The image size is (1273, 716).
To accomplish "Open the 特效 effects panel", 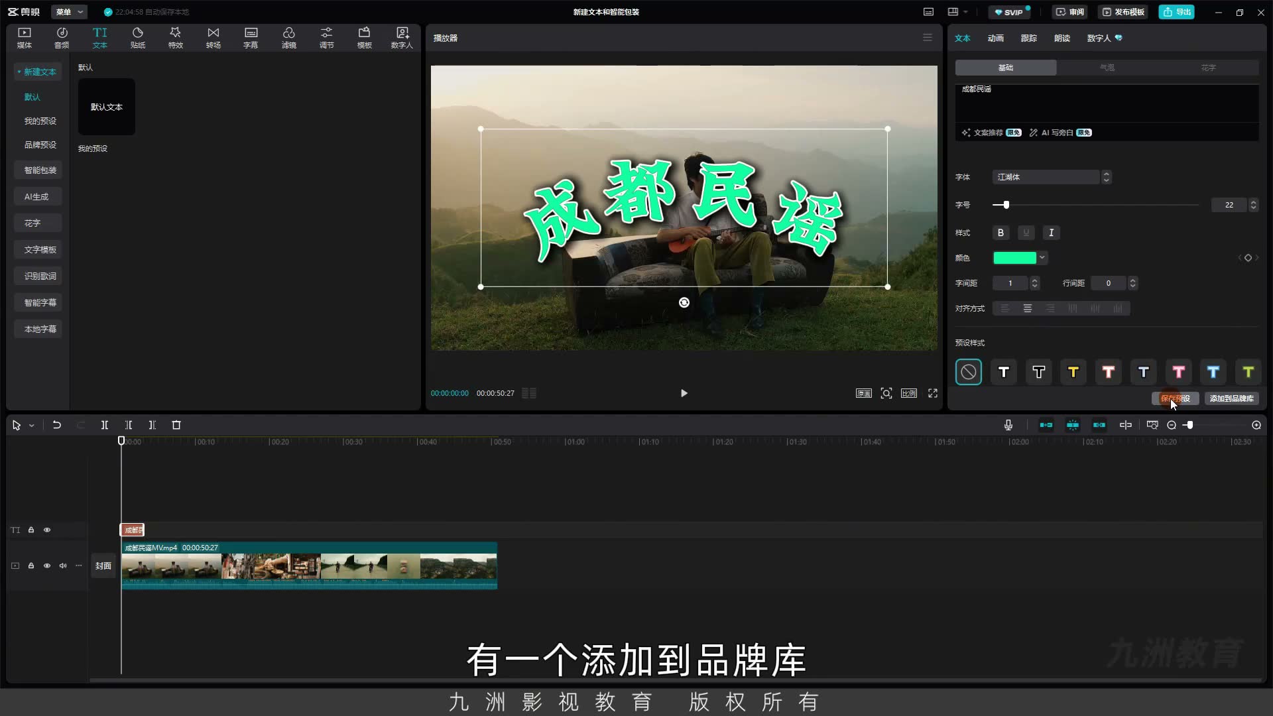I will (x=176, y=38).
